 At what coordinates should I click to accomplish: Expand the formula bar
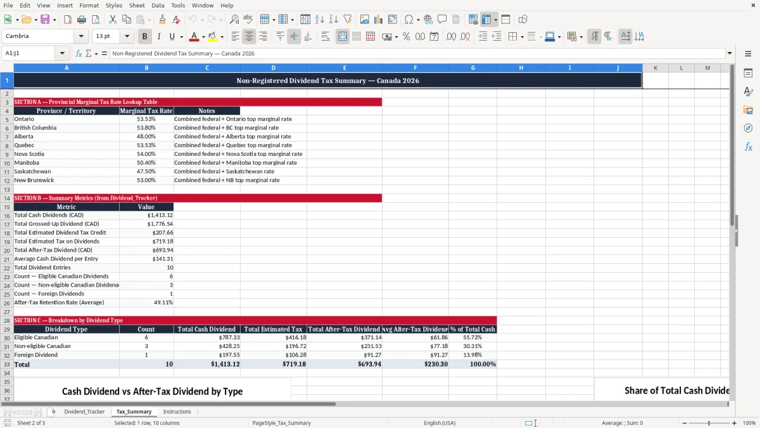point(730,54)
